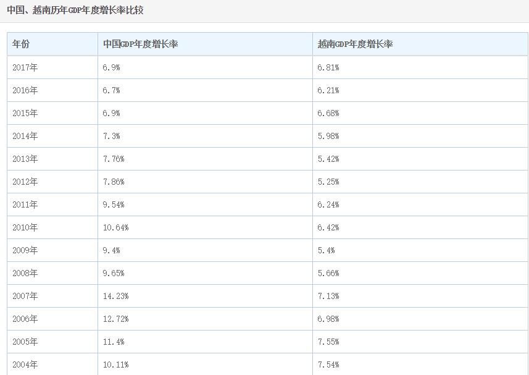
Task: Click China's 10.11% cell for 2004
Action: point(116,364)
